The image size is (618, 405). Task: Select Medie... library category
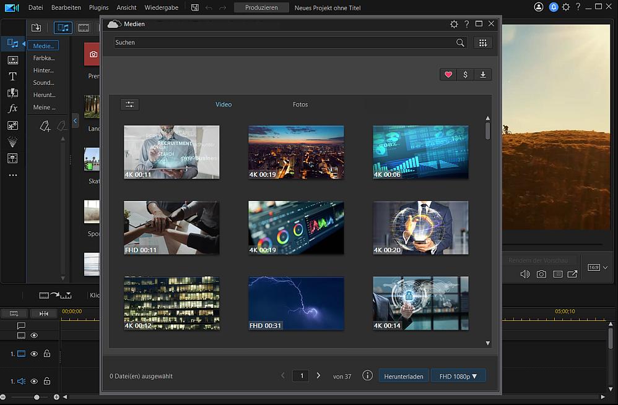tap(43, 46)
